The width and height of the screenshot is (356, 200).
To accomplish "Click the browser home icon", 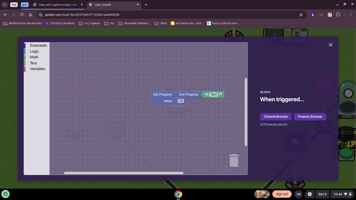I will (30, 15).
